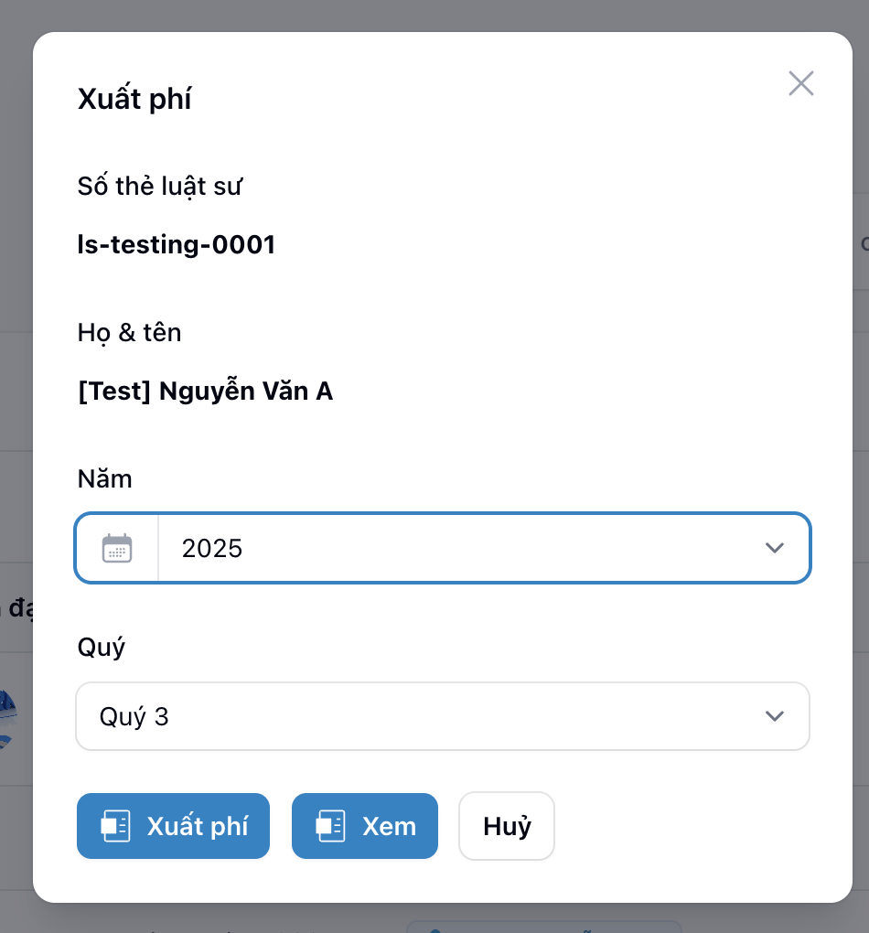869x933 pixels.
Task: Expand the Năm year dropdown chevron
Action: tap(774, 548)
